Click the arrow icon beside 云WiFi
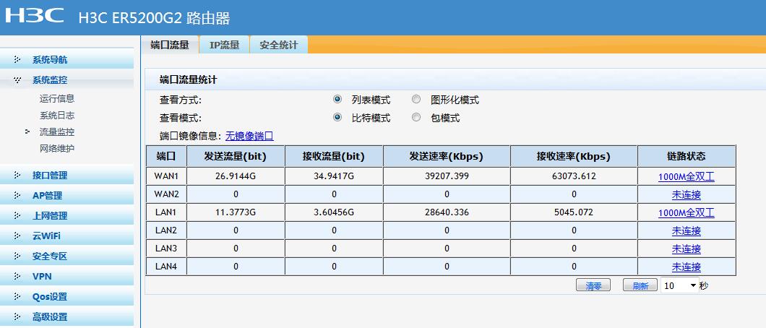 [x=17, y=236]
